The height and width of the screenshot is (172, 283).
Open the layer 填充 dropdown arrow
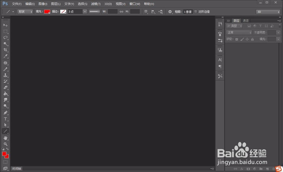[278, 39]
